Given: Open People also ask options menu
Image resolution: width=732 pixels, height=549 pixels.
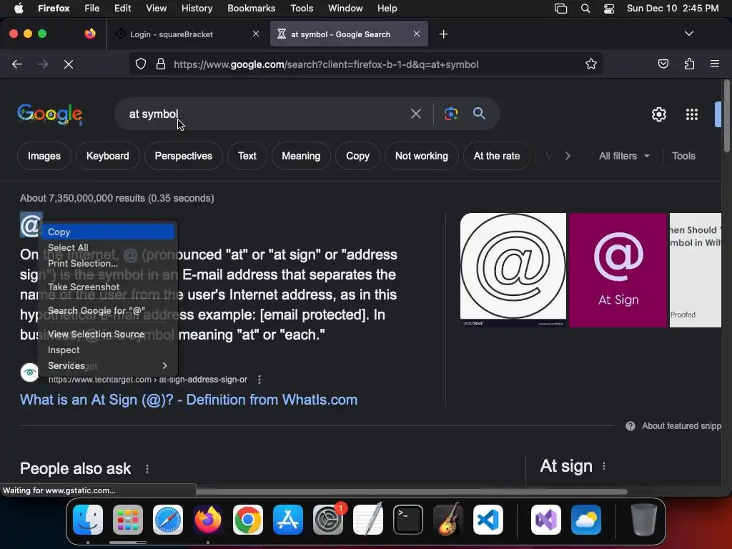Looking at the screenshot, I should tap(147, 469).
